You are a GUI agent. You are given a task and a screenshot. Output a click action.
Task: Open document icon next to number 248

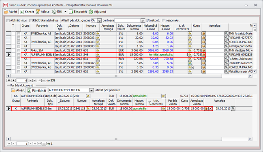(98, 55)
